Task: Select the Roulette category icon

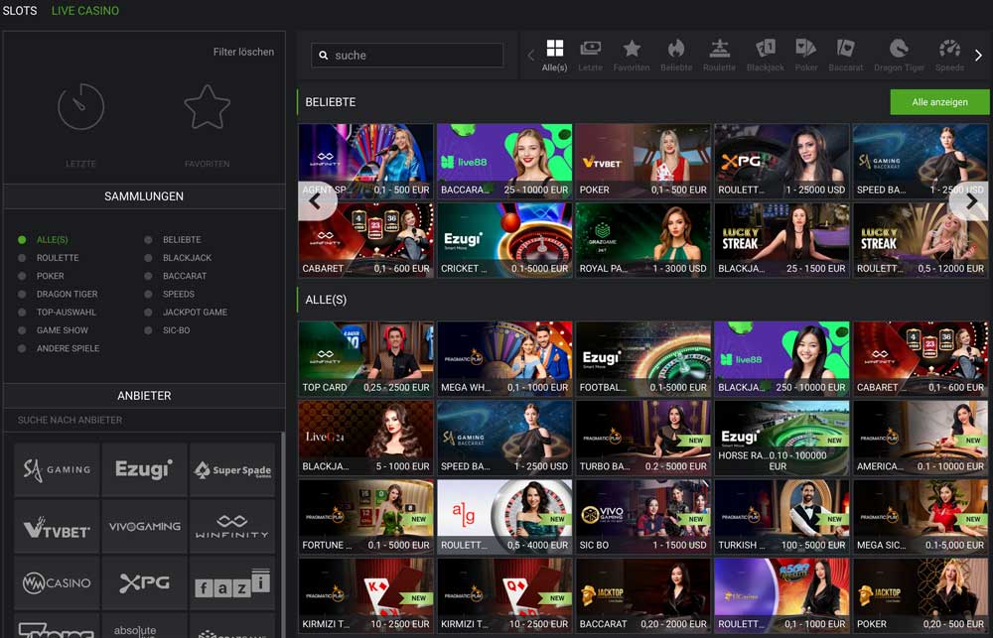Action: [719, 50]
